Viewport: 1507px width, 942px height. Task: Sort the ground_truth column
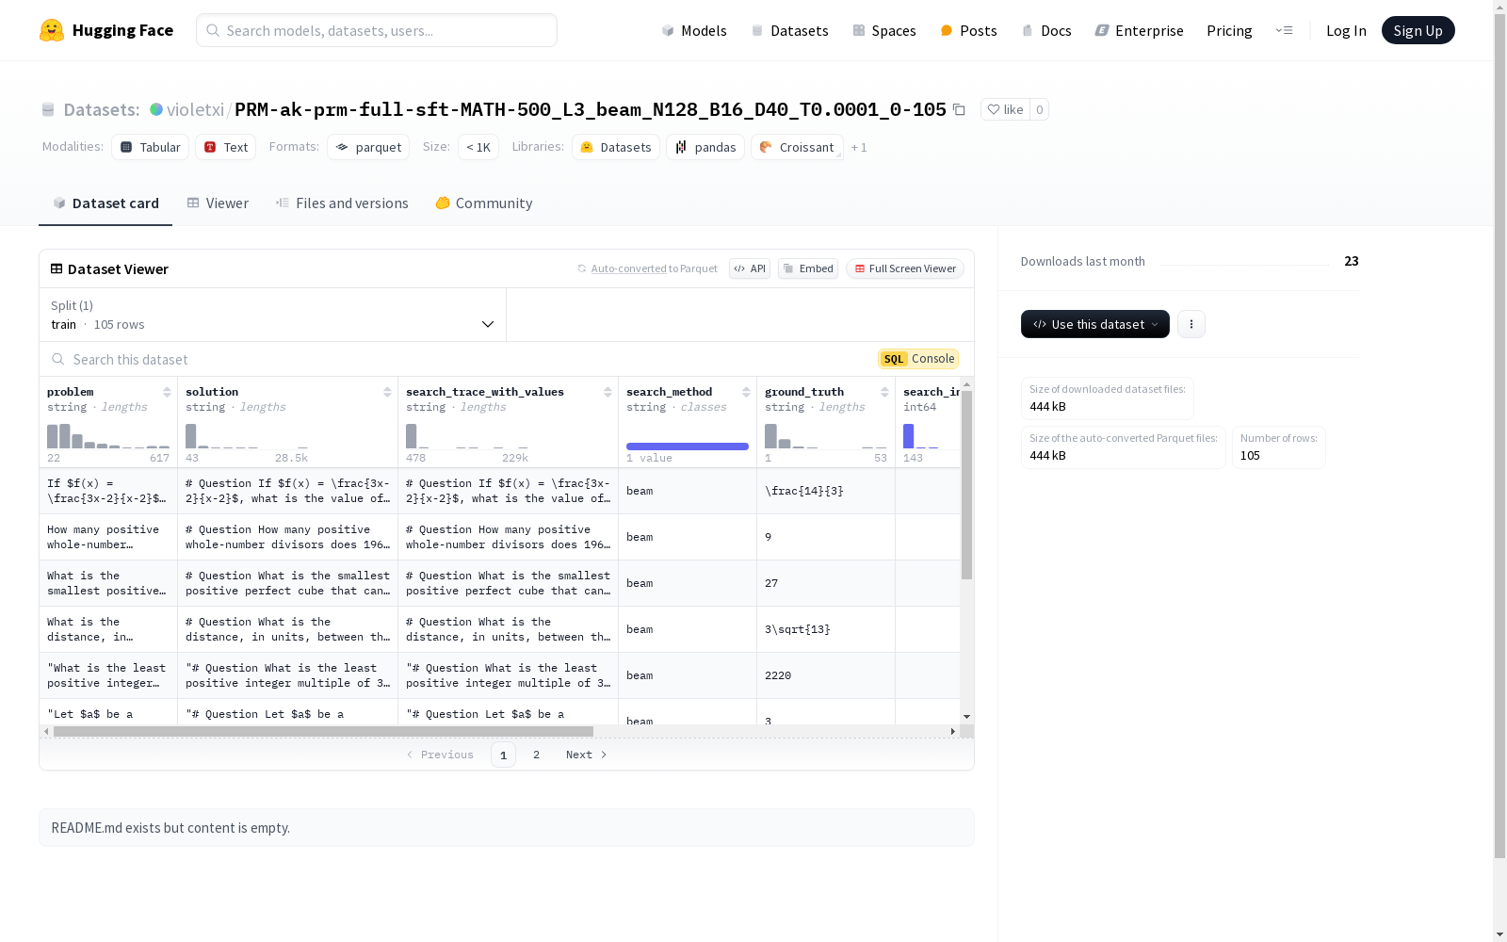(x=884, y=392)
